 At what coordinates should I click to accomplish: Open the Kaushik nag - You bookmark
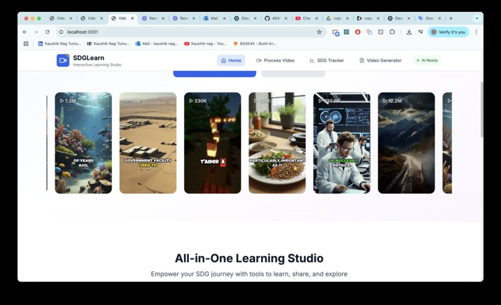click(x=206, y=43)
